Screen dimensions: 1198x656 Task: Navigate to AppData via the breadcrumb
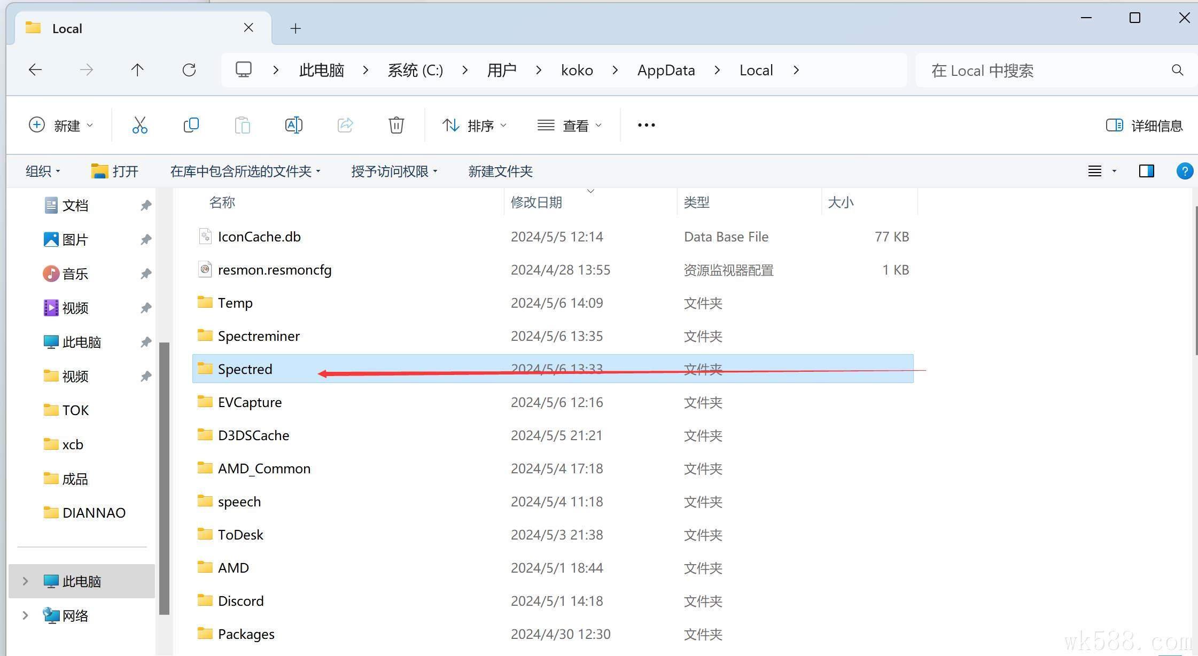(666, 69)
